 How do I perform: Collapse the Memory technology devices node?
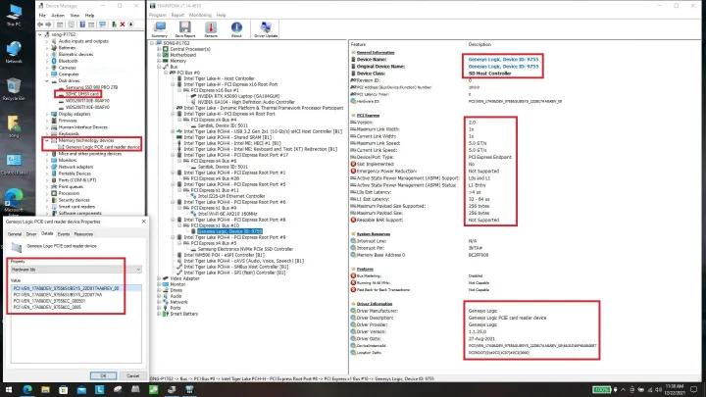(46, 139)
